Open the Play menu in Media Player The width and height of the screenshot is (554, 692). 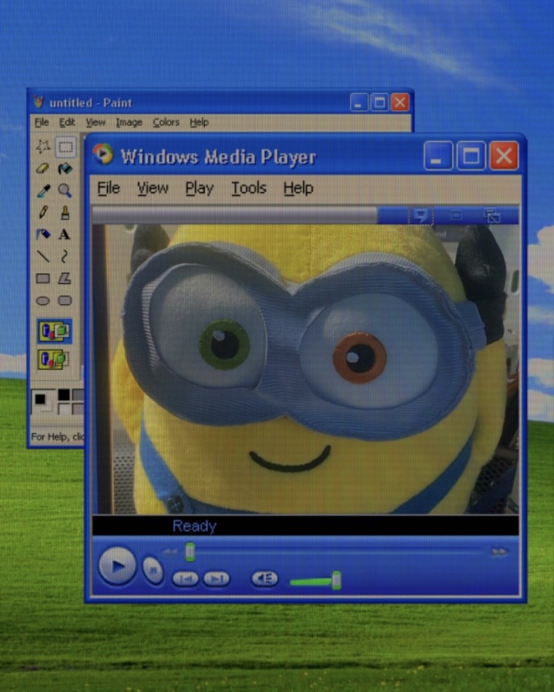point(199,189)
